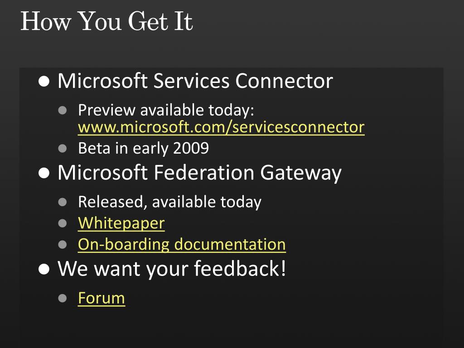Click gray bullet beside Preview available today

point(63,111)
